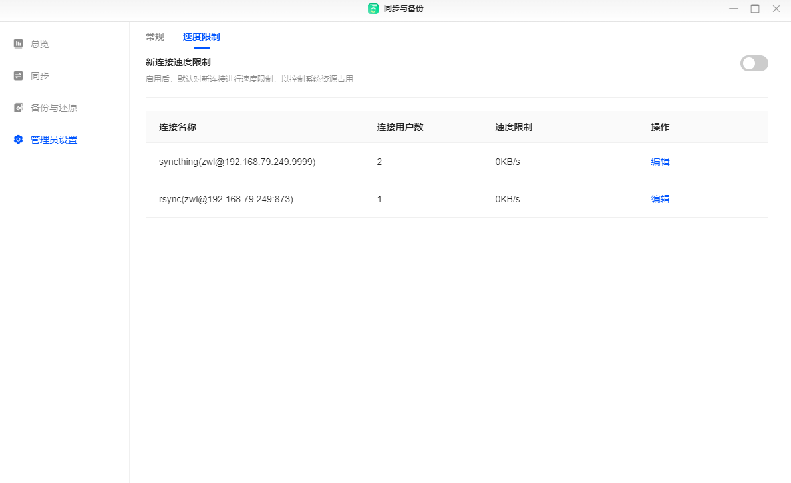
Task: Click the 同步与备份 window title text
Action: pos(404,9)
